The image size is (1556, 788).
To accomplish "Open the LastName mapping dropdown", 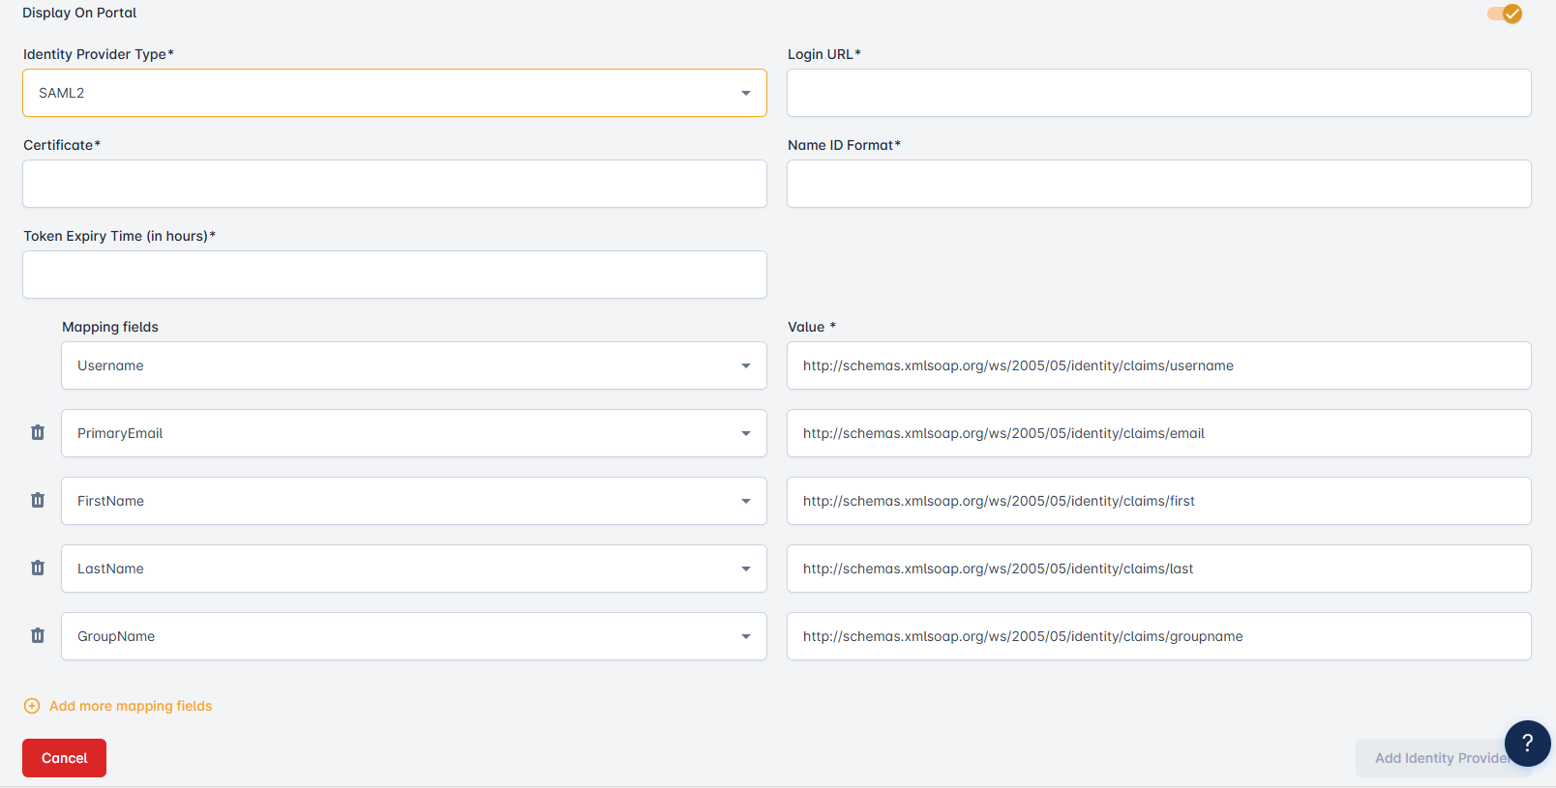I will pos(414,569).
